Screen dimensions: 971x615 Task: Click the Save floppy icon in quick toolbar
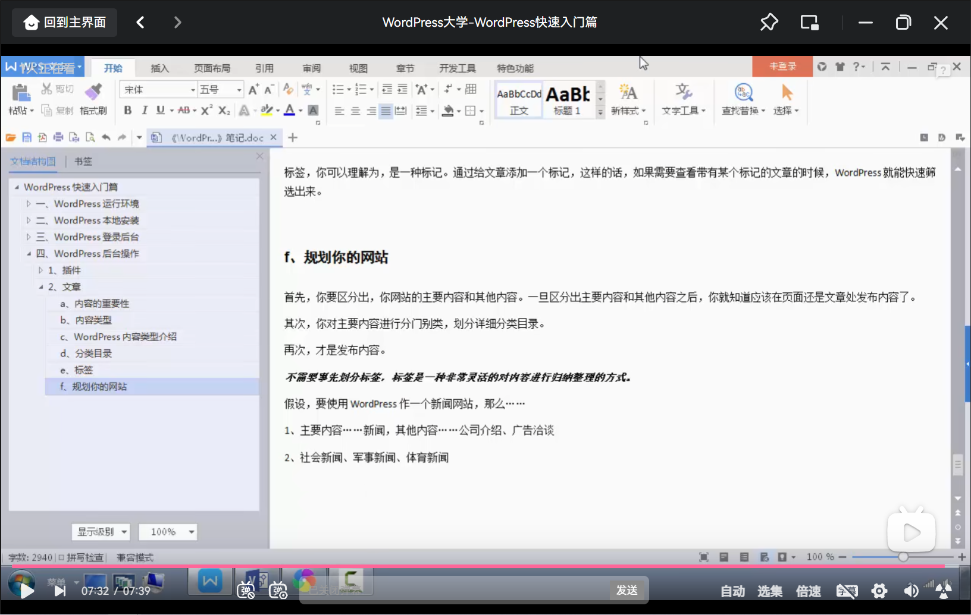pyautogui.click(x=27, y=137)
